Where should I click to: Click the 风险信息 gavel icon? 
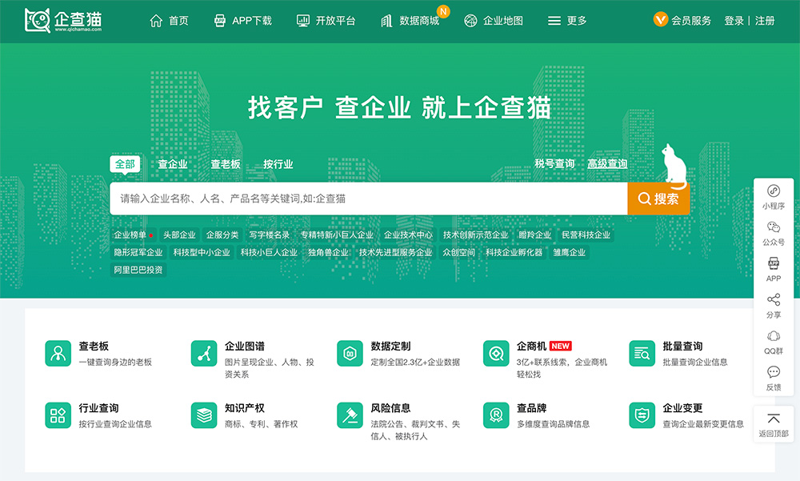(x=350, y=415)
